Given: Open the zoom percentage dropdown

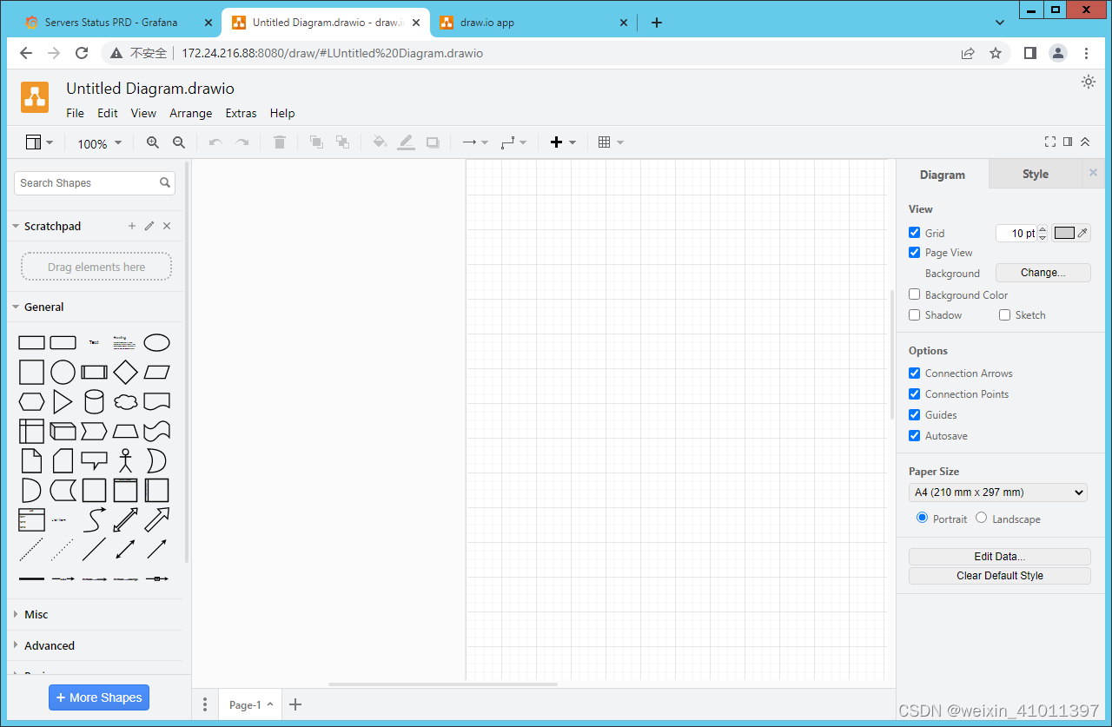Looking at the screenshot, I should [98, 142].
